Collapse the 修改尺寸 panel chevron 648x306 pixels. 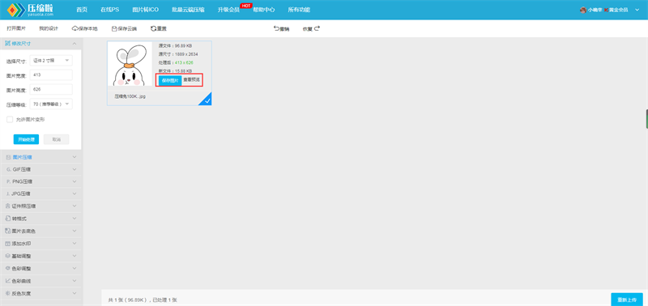click(x=75, y=44)
